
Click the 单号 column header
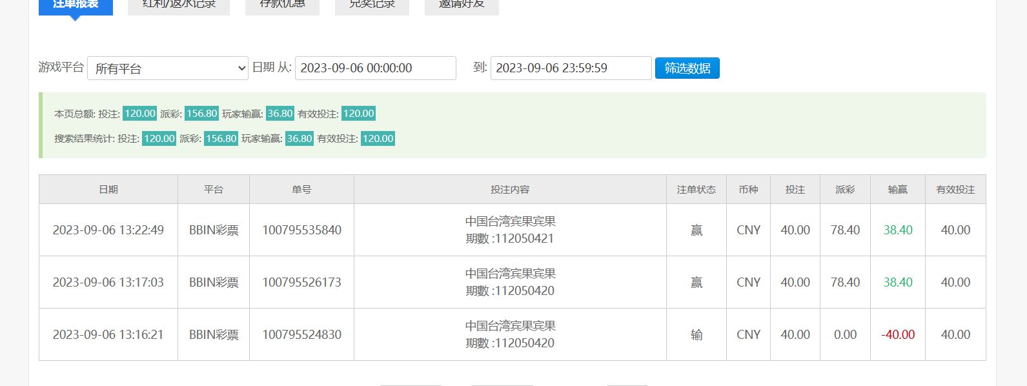pos(301,190)
